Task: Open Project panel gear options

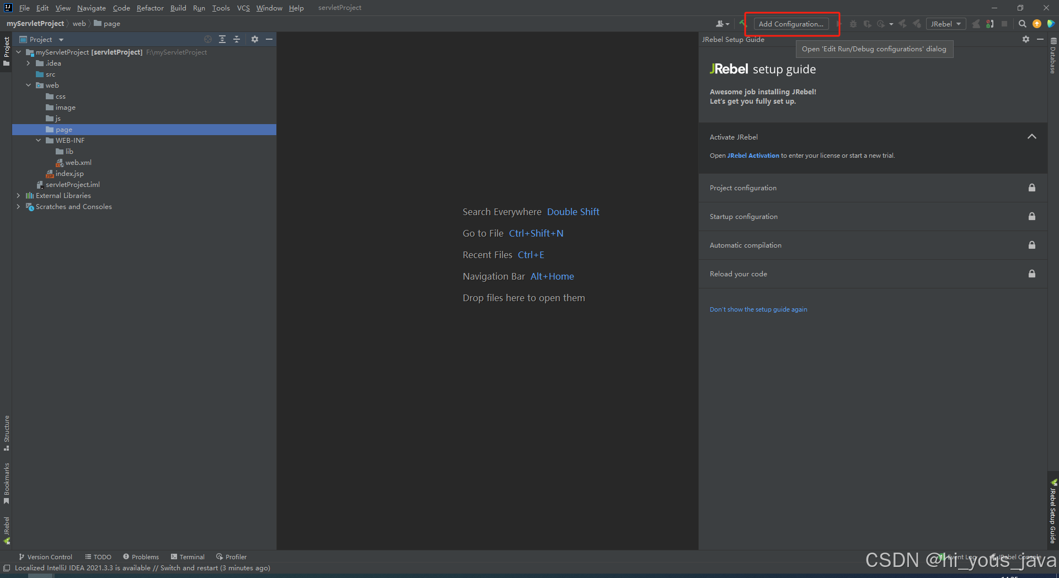Action: tap(255, 39)
